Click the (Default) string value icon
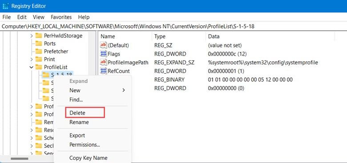Screen dimensions: 347x163 (103, 45)
